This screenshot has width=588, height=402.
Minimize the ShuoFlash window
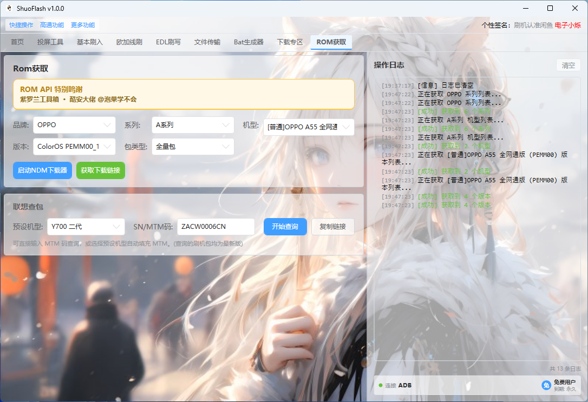point(526,8)
